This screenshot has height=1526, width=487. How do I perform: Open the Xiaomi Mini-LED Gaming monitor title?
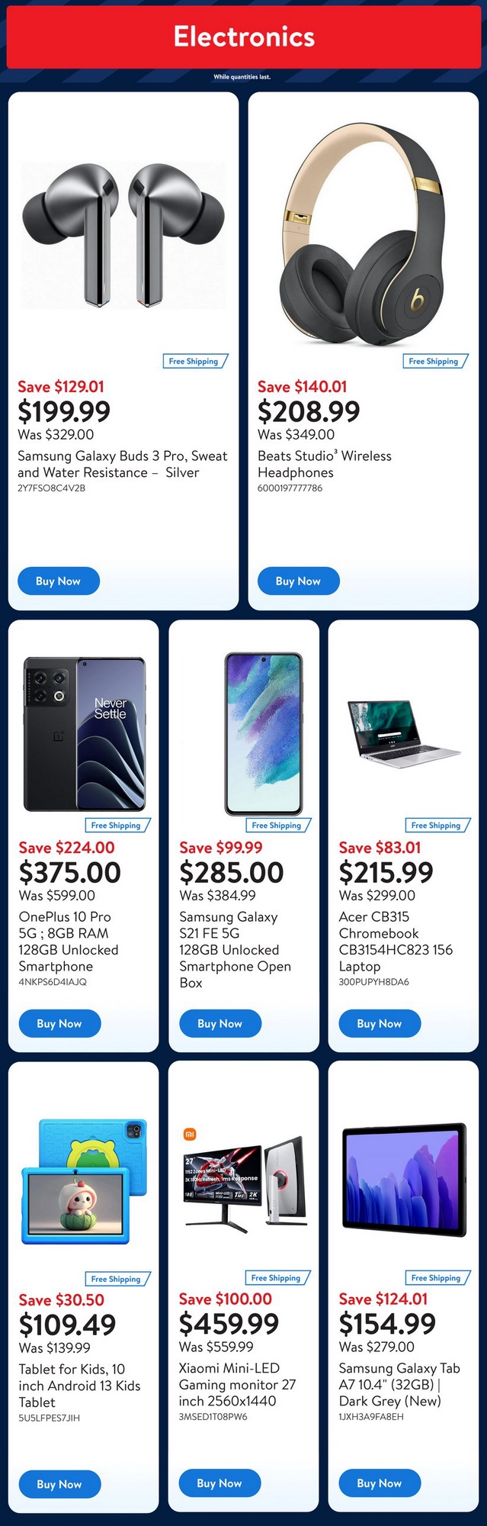click(x=237, y=1384)
